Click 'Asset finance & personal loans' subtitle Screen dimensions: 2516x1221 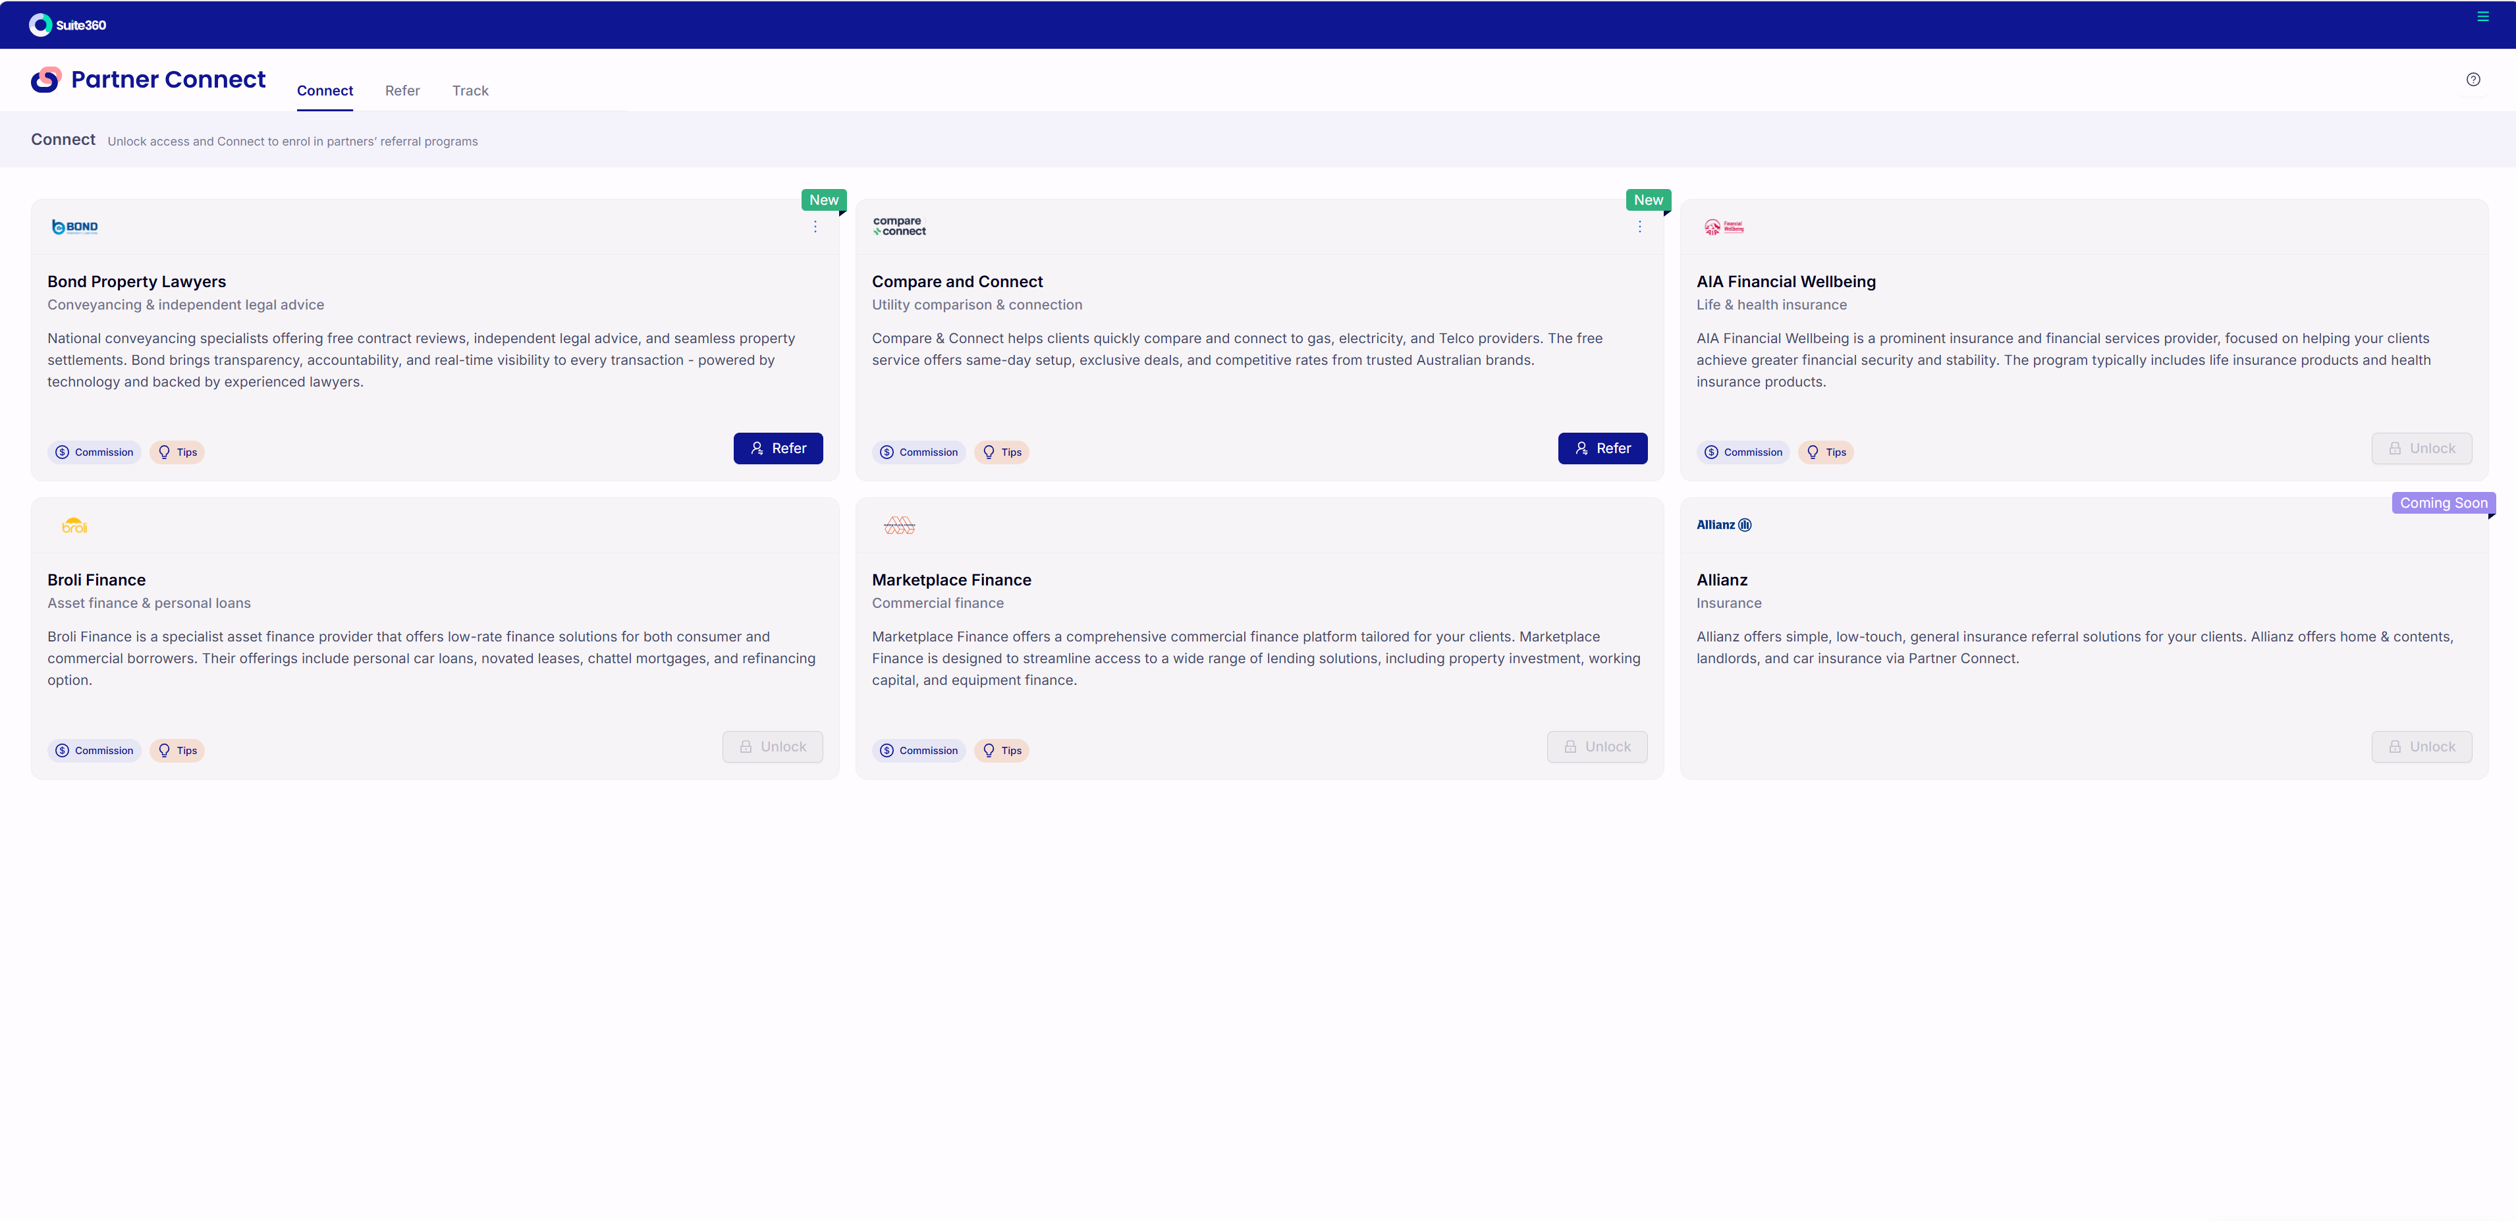click(150, 604)
